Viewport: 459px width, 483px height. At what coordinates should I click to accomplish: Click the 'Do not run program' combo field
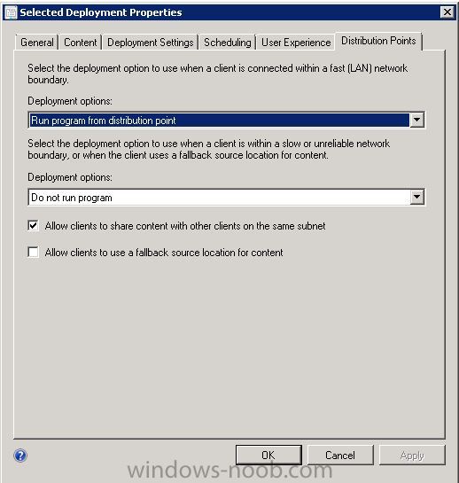tap(227, 197)
